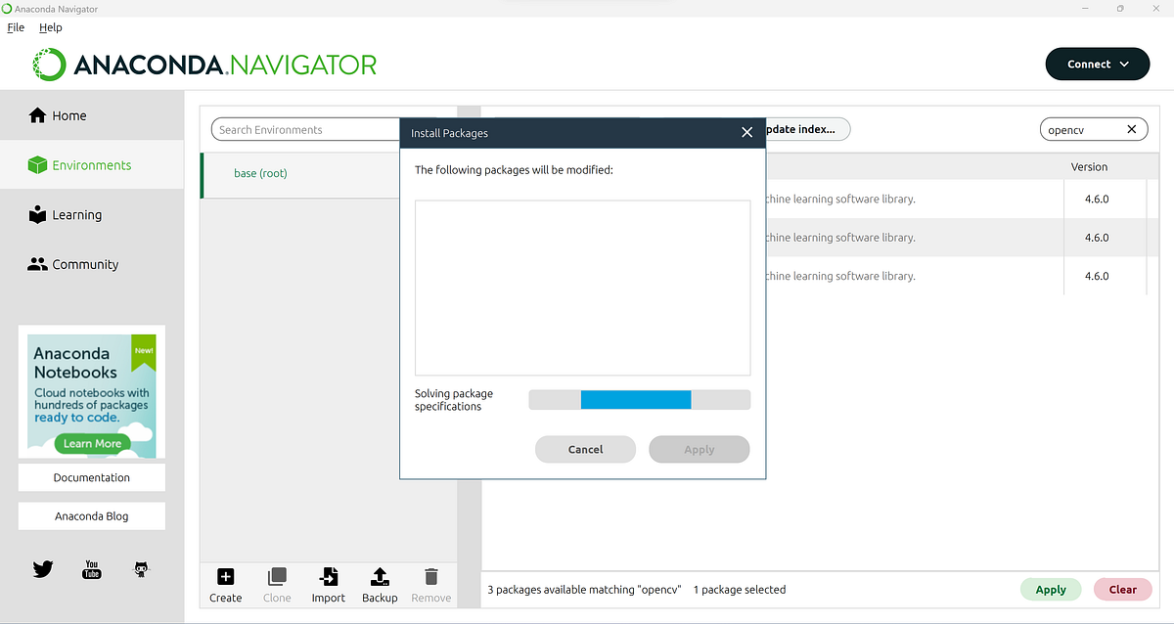Open the Connect dropdown

click(1097, 64)
